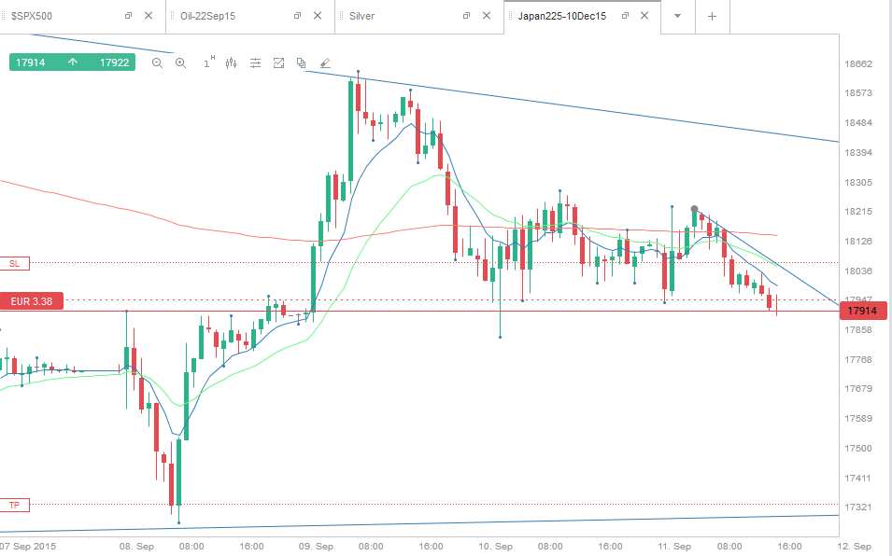Viewport: 892px width, 556px height.
Task: Detach the Japan225-10Dec15 tab into a window
Action: (x=625, y=16)
